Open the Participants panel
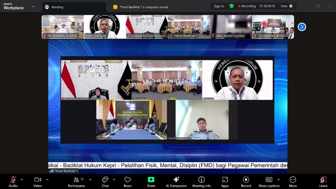Viewport: 336px width, 189px height. (x=76, y=182)
